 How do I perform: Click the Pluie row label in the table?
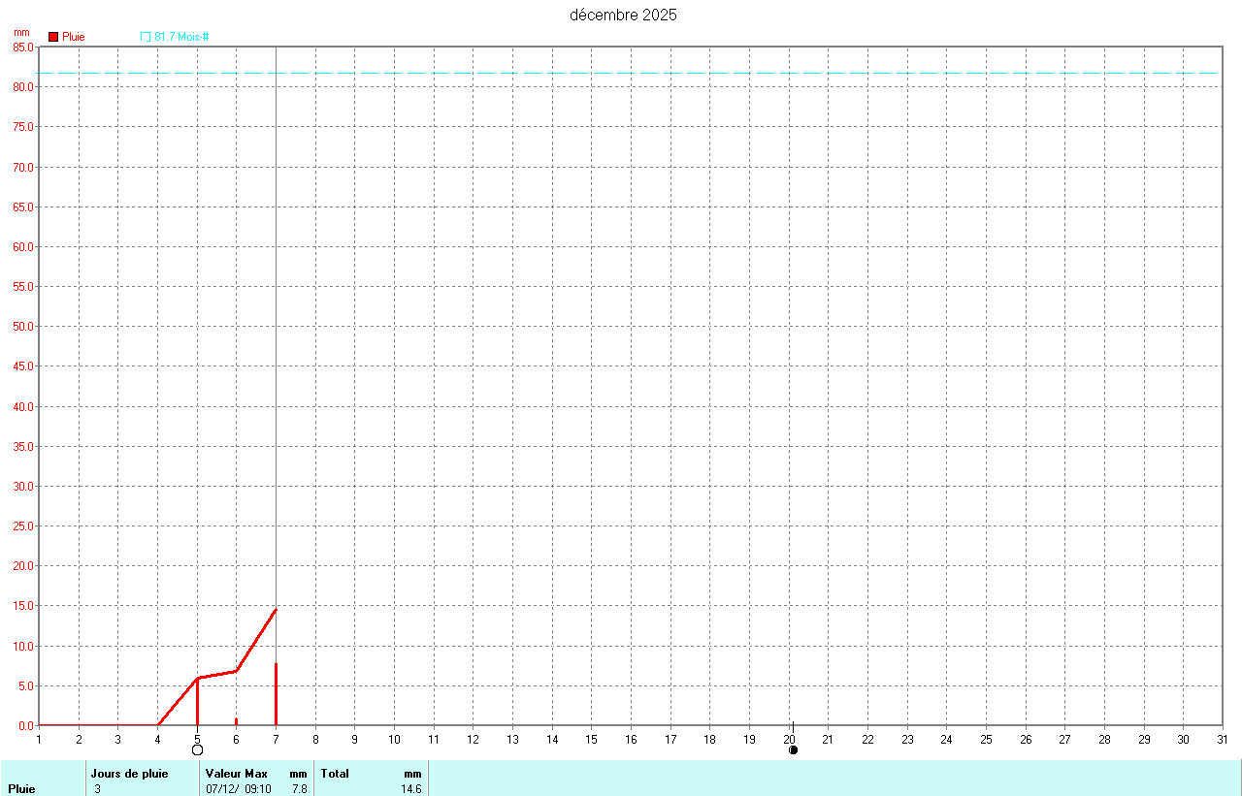[21, 789]
